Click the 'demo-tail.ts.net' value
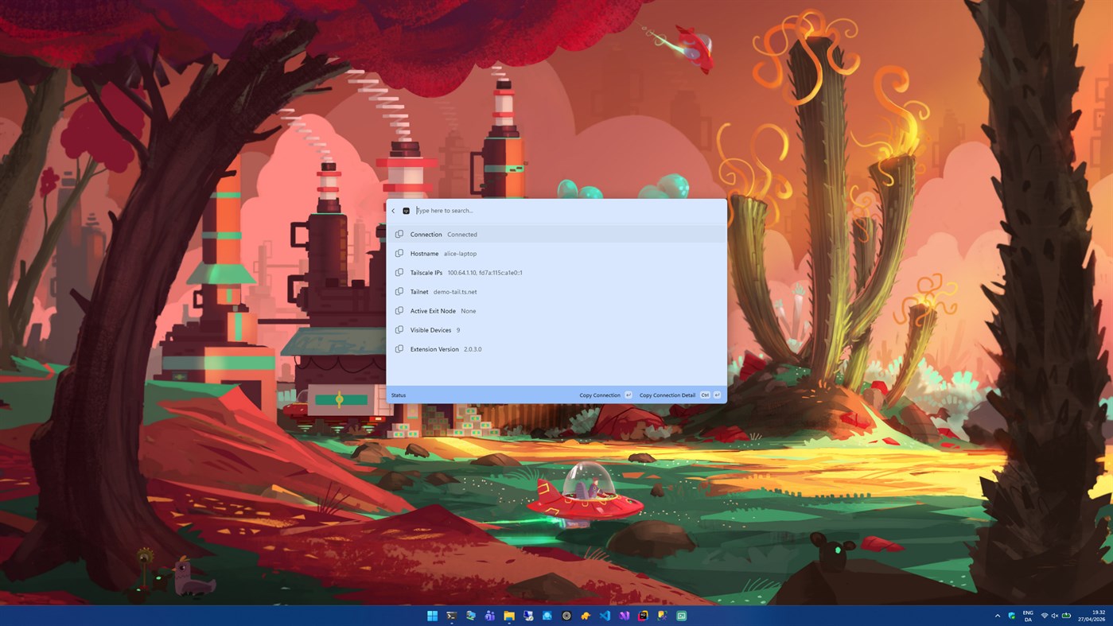 tap(455, 292)
